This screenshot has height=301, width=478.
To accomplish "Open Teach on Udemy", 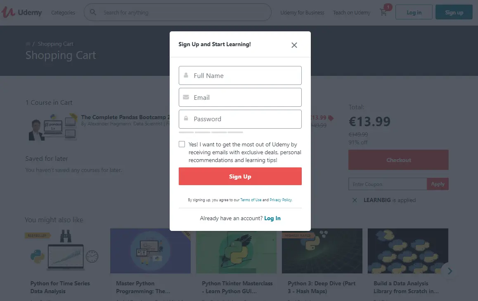I will [x=352, y=12].
